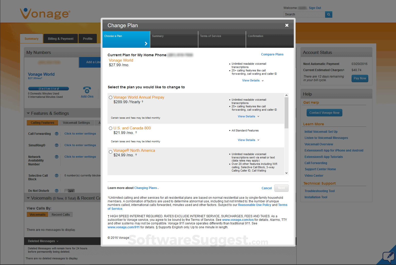Select the U.S. and Canada 800 plan

point(110,128)
